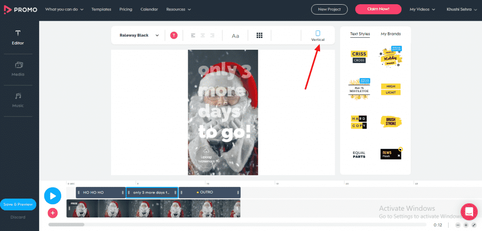Expand the Resources menu
Screen dimensions: 482x231
[178, 9]
